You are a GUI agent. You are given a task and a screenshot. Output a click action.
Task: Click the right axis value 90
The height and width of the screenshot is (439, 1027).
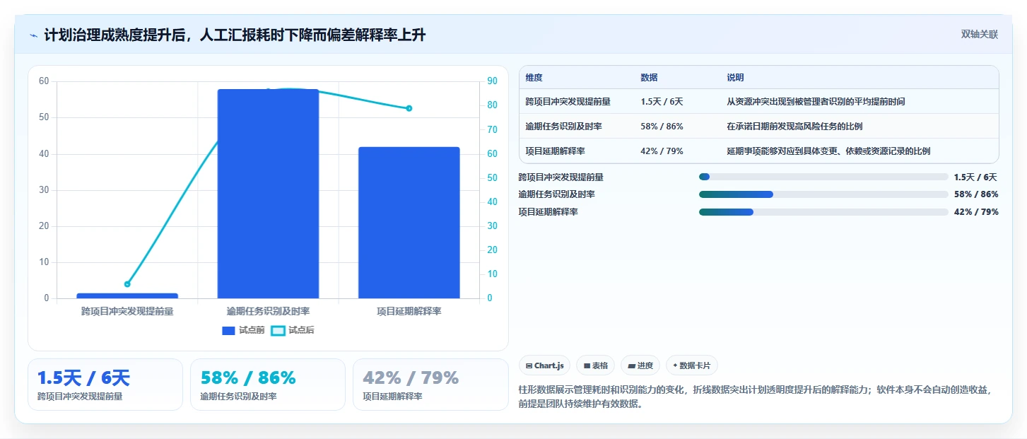click(492, 81)
